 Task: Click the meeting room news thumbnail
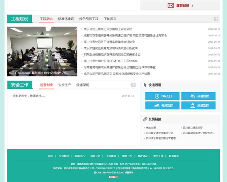click(x=42, y=51)
